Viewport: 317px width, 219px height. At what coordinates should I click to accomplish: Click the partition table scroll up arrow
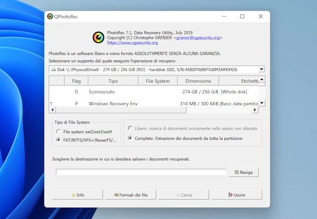point(262,79)
